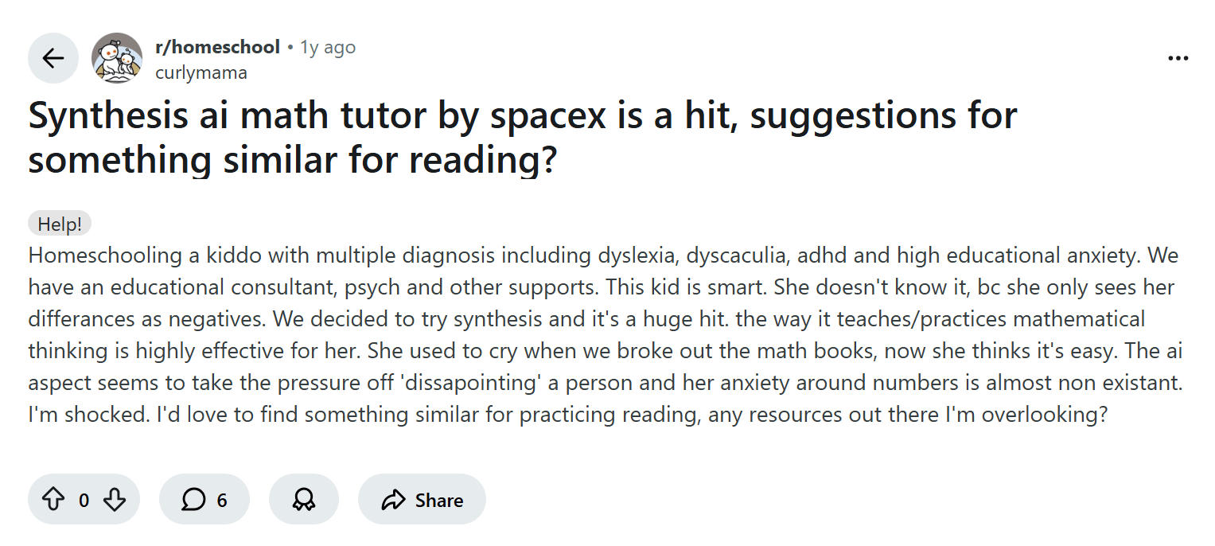Screen dimensions: 1215x546
Task: Open curlymama's user profile
Action: [x=201, y=72]
